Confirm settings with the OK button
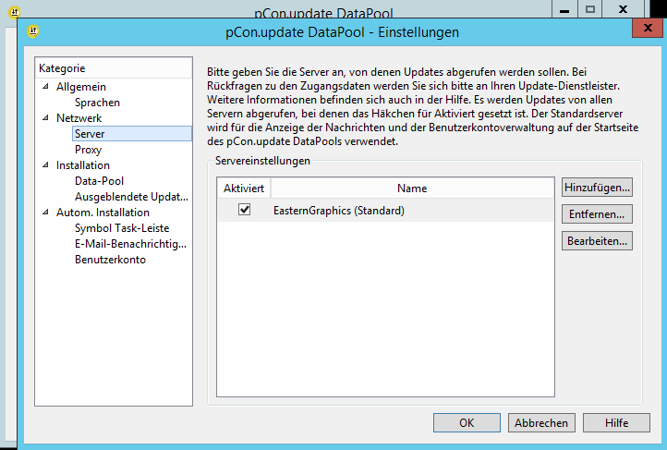This screenshot has height=450, width=667. [x=467, y=423]
